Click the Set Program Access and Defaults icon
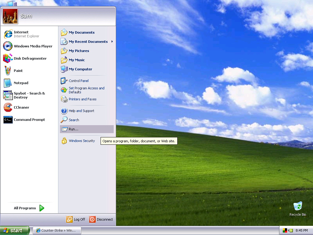Image resolution: width=313 pixels, height=235 pixels. [x=64, y=90]
